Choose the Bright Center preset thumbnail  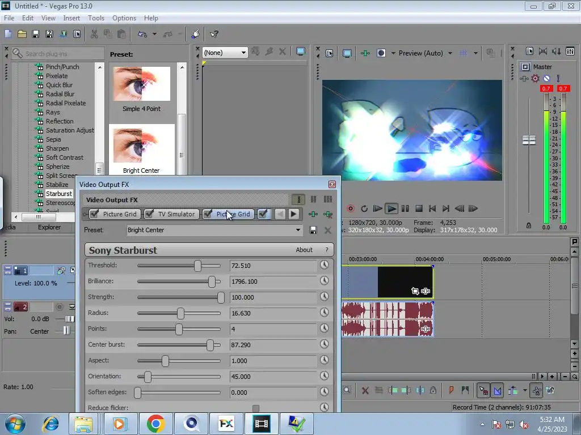coord(141,146)
